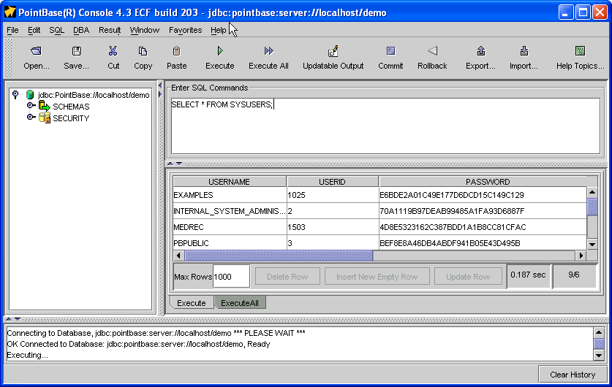This screenshot has width=612, height=387.
Task: Run the SQL with Execute icon
Action: (x=220, y=51)
